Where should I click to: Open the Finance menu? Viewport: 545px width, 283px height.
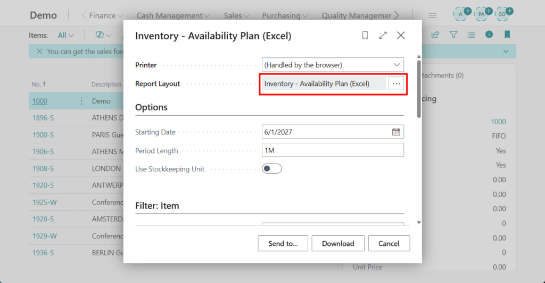tap(105, 16)
